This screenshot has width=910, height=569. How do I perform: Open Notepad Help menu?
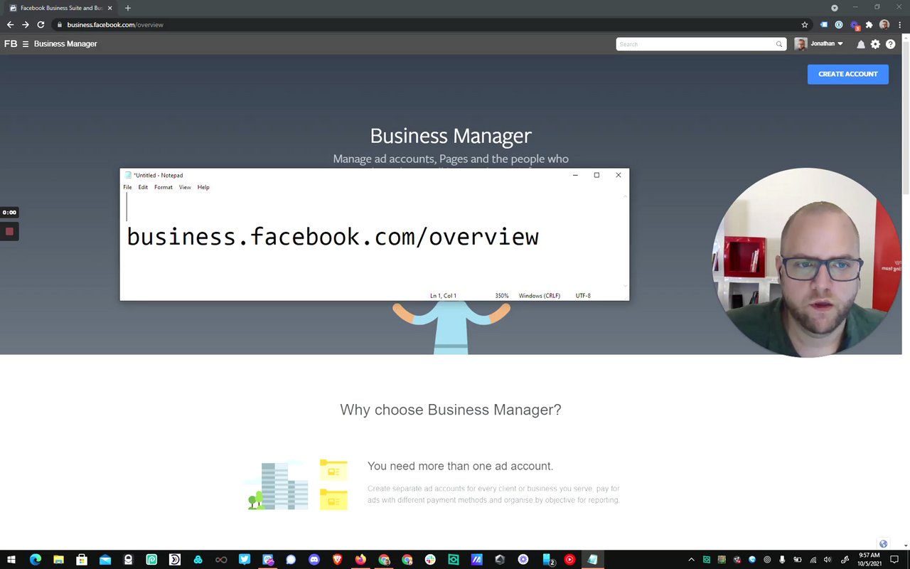(x=203, y=187)
